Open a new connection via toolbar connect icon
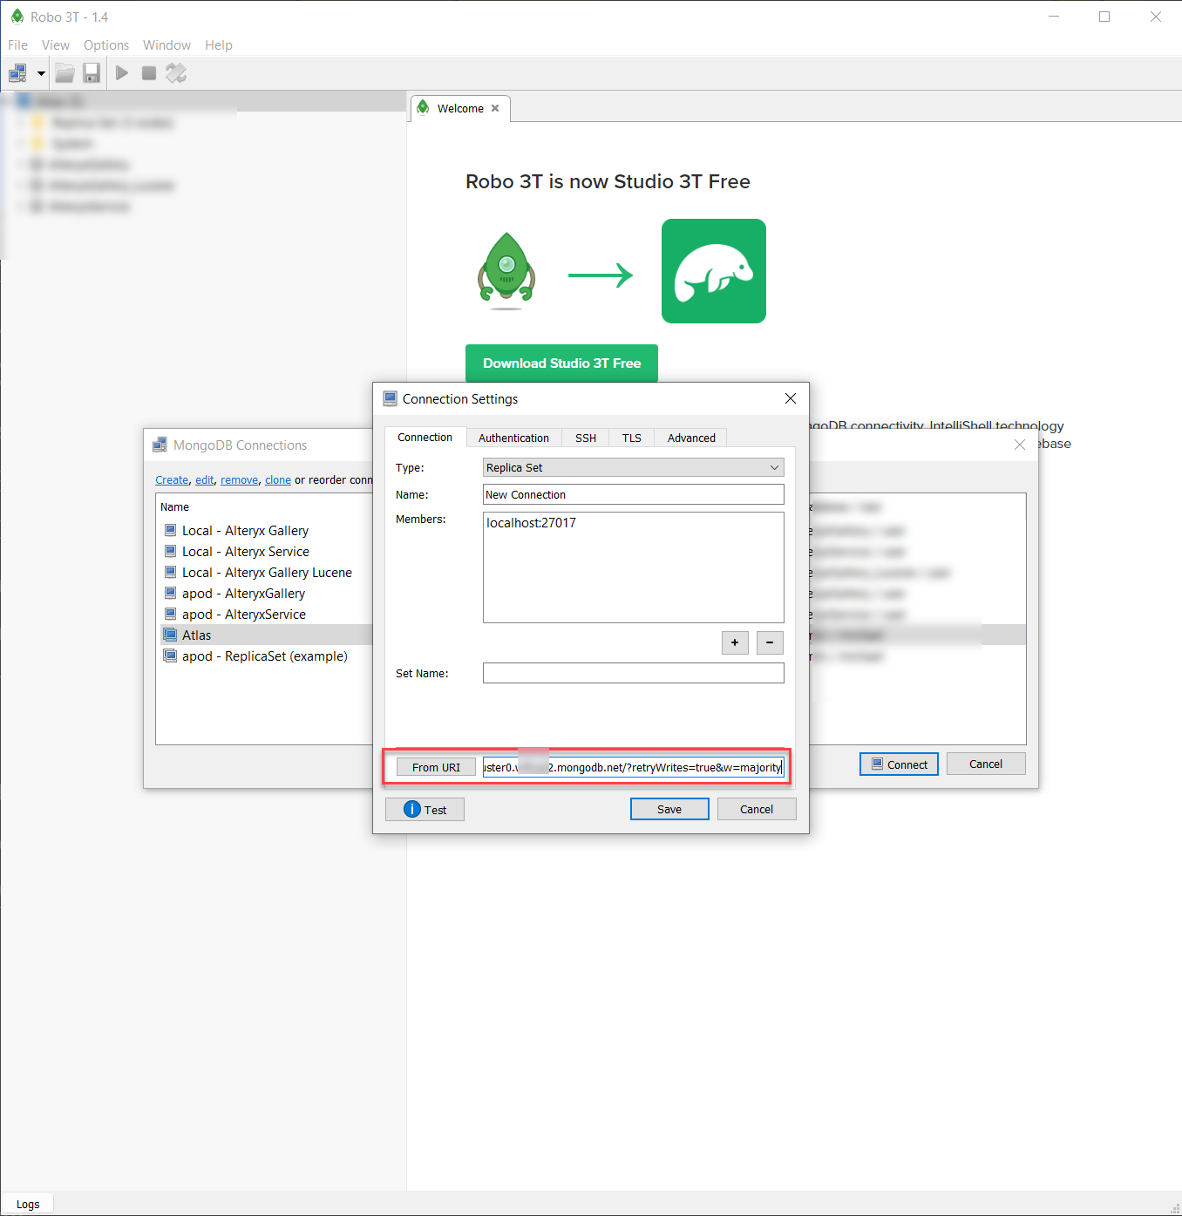The image size is (1182, 1216). pos(16,73)
